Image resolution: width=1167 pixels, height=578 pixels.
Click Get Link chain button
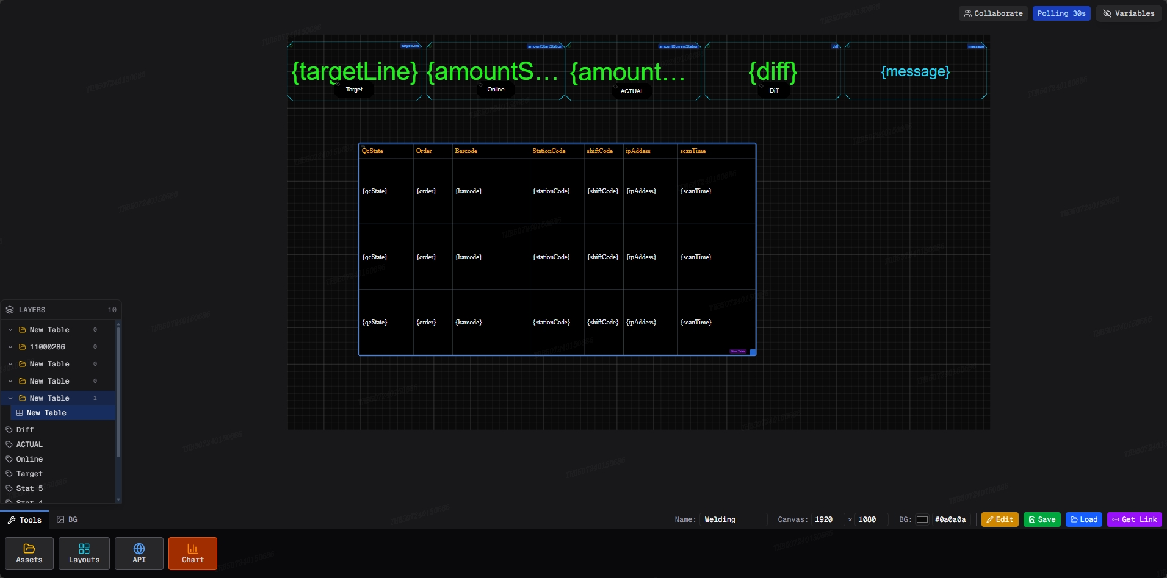coord(1134,519)
